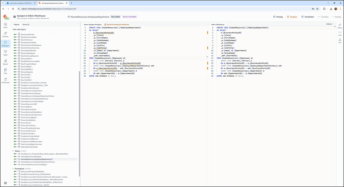Image resolution: width=344 pixels, height=187 pixels.
Task: Go to Home in left sidebar
Action: (x=6, y=25)
